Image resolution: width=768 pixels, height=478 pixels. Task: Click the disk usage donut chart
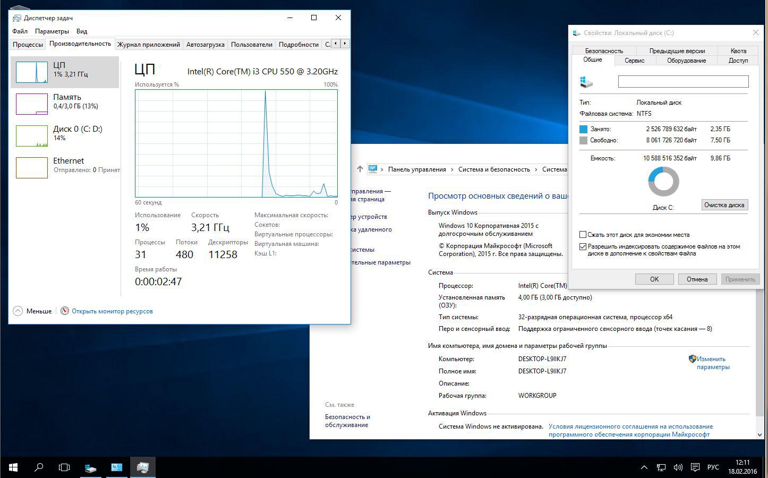coord(663,182)
